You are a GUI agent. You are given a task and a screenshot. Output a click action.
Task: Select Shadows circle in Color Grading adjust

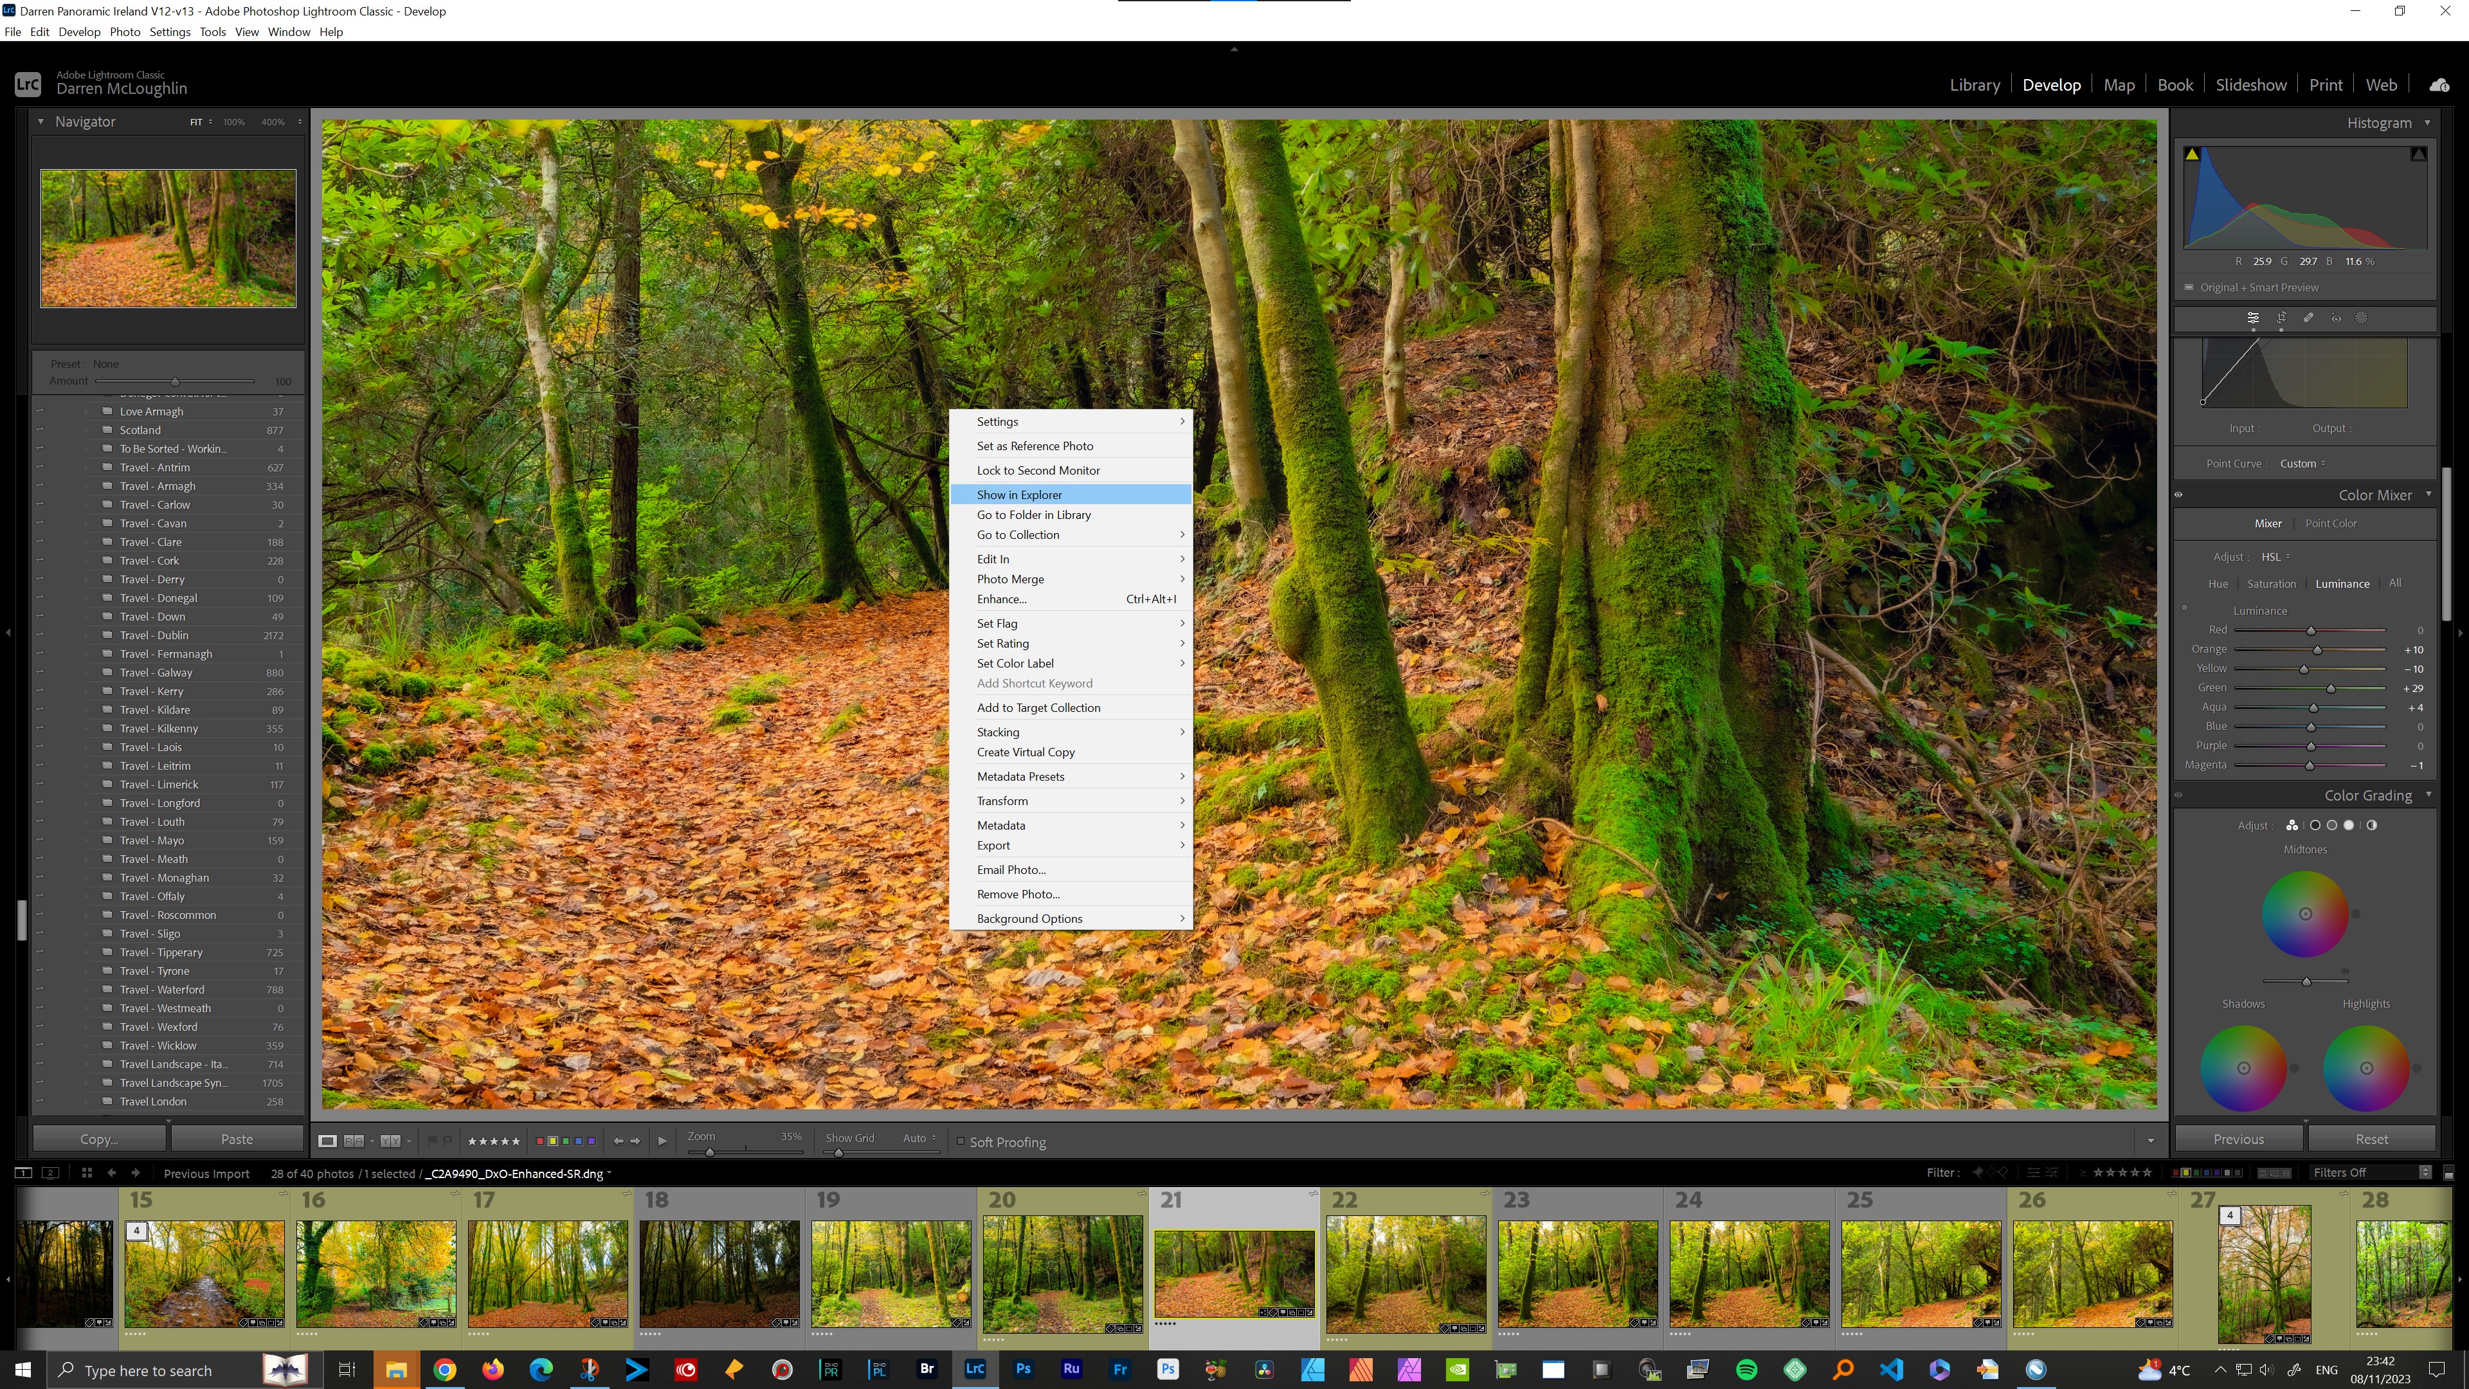[x=2315, y=825]
